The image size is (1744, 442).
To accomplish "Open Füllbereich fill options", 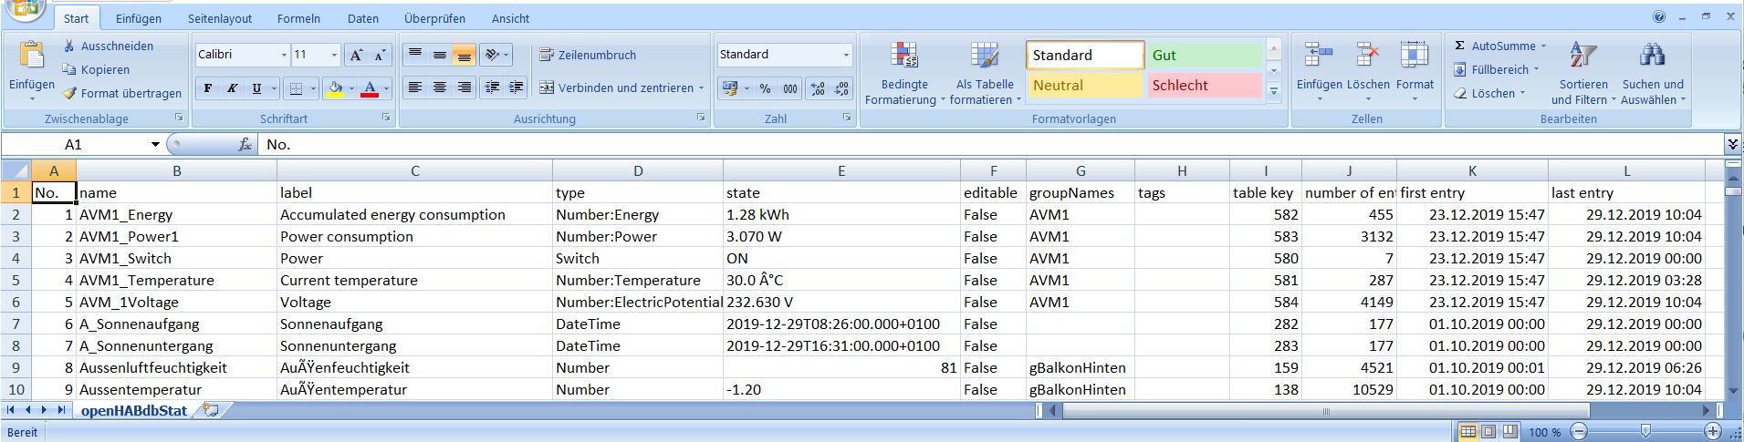I will [x=1497, y=69].
